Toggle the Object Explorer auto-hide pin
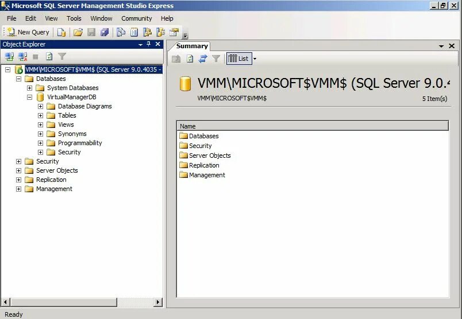This screenshot has width=462, height=319. (148, 44)
